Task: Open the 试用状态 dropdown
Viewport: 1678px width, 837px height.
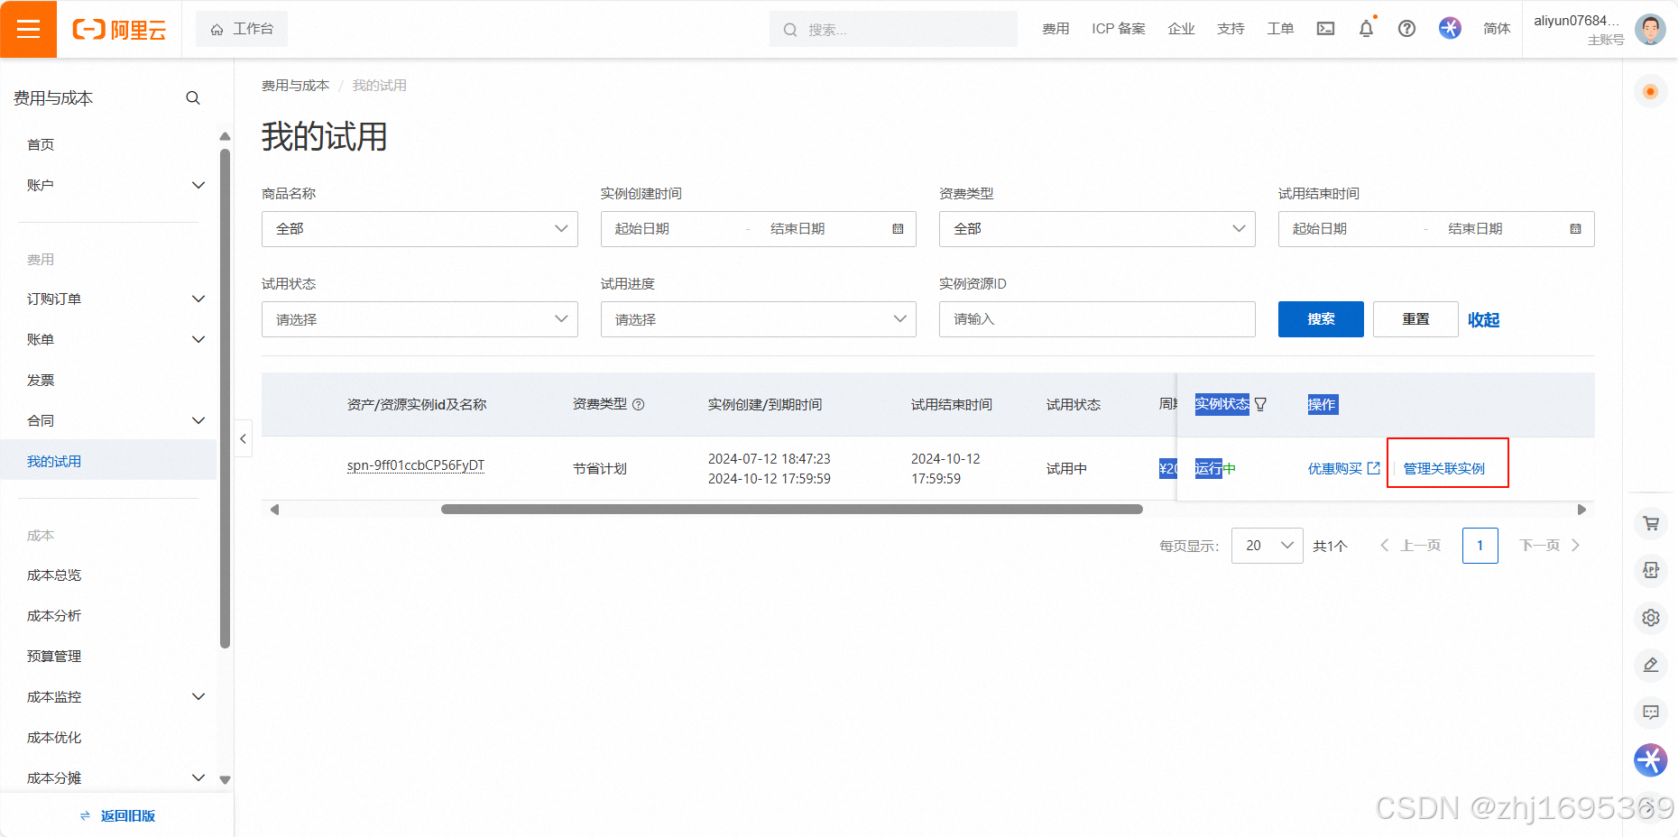Action: [x=419, y=319]
